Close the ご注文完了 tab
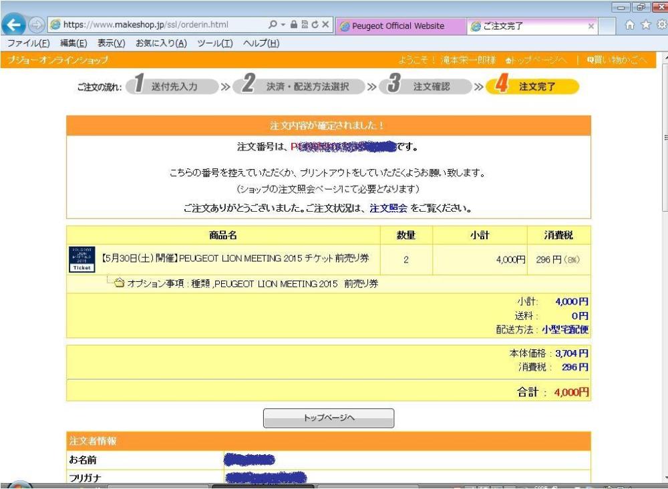 click(x=591, y=26)
